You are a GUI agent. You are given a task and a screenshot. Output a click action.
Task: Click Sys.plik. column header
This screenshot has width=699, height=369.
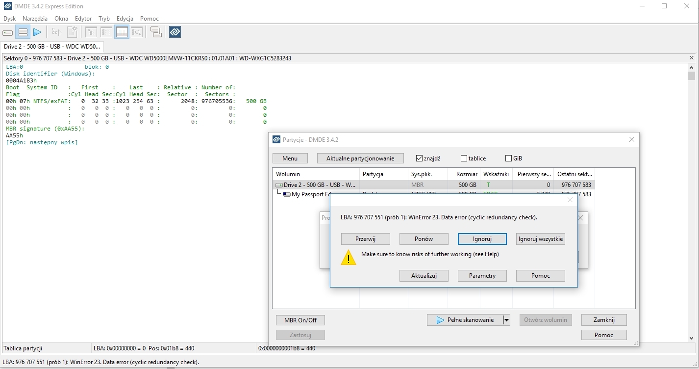coord(428,174)
